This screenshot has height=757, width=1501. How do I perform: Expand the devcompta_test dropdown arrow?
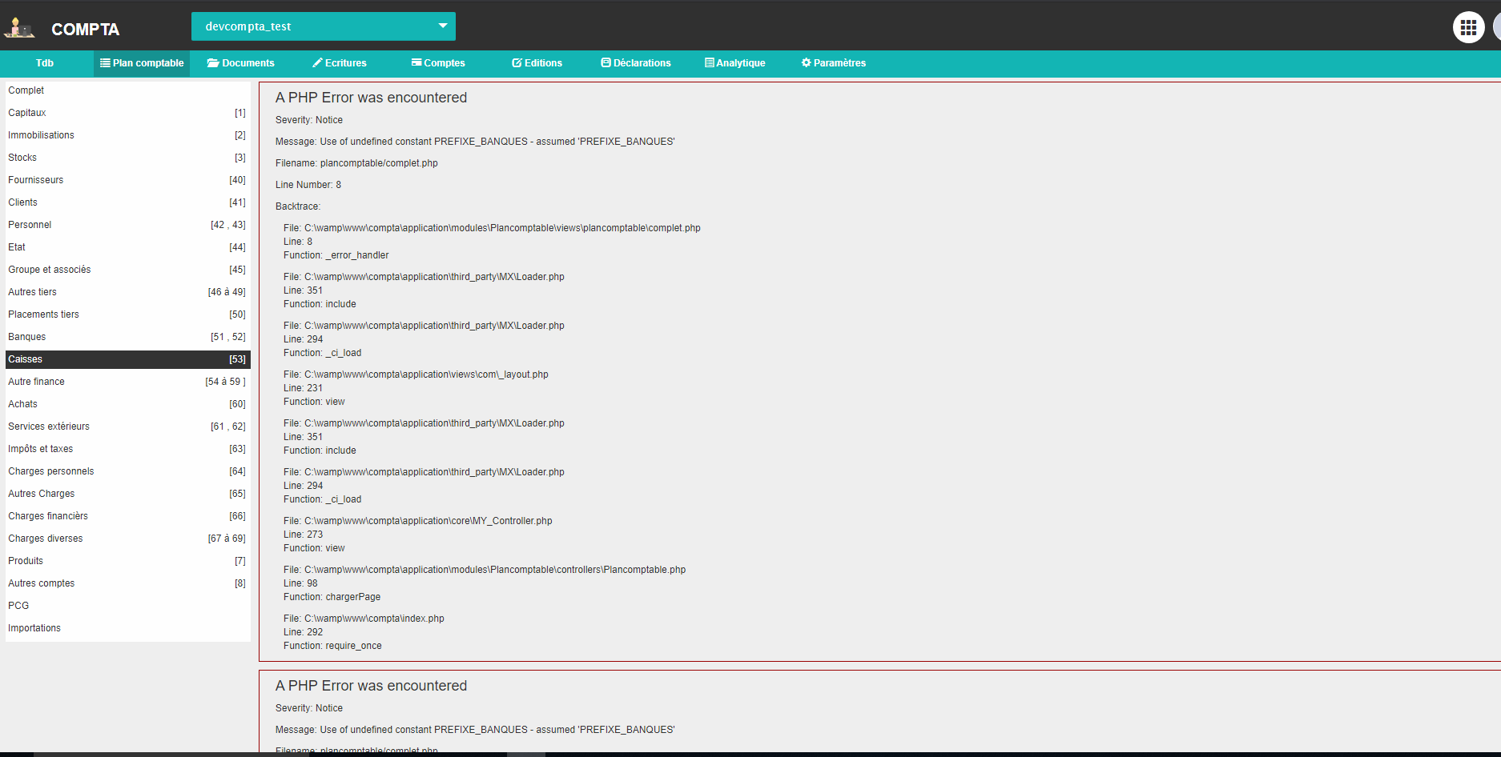click(x=442, y=26)
